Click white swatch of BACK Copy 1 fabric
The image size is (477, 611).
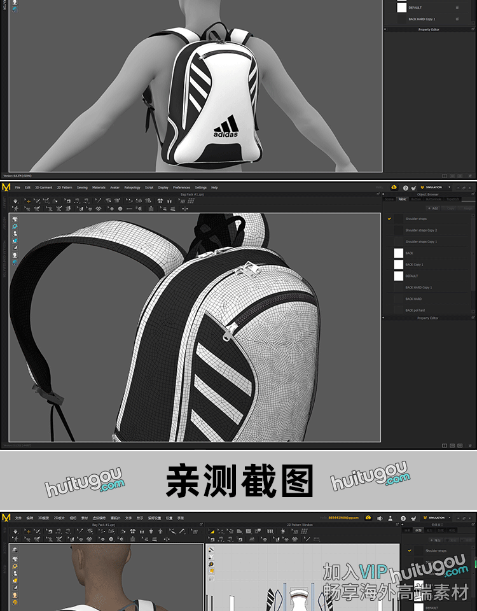point(398,265)
